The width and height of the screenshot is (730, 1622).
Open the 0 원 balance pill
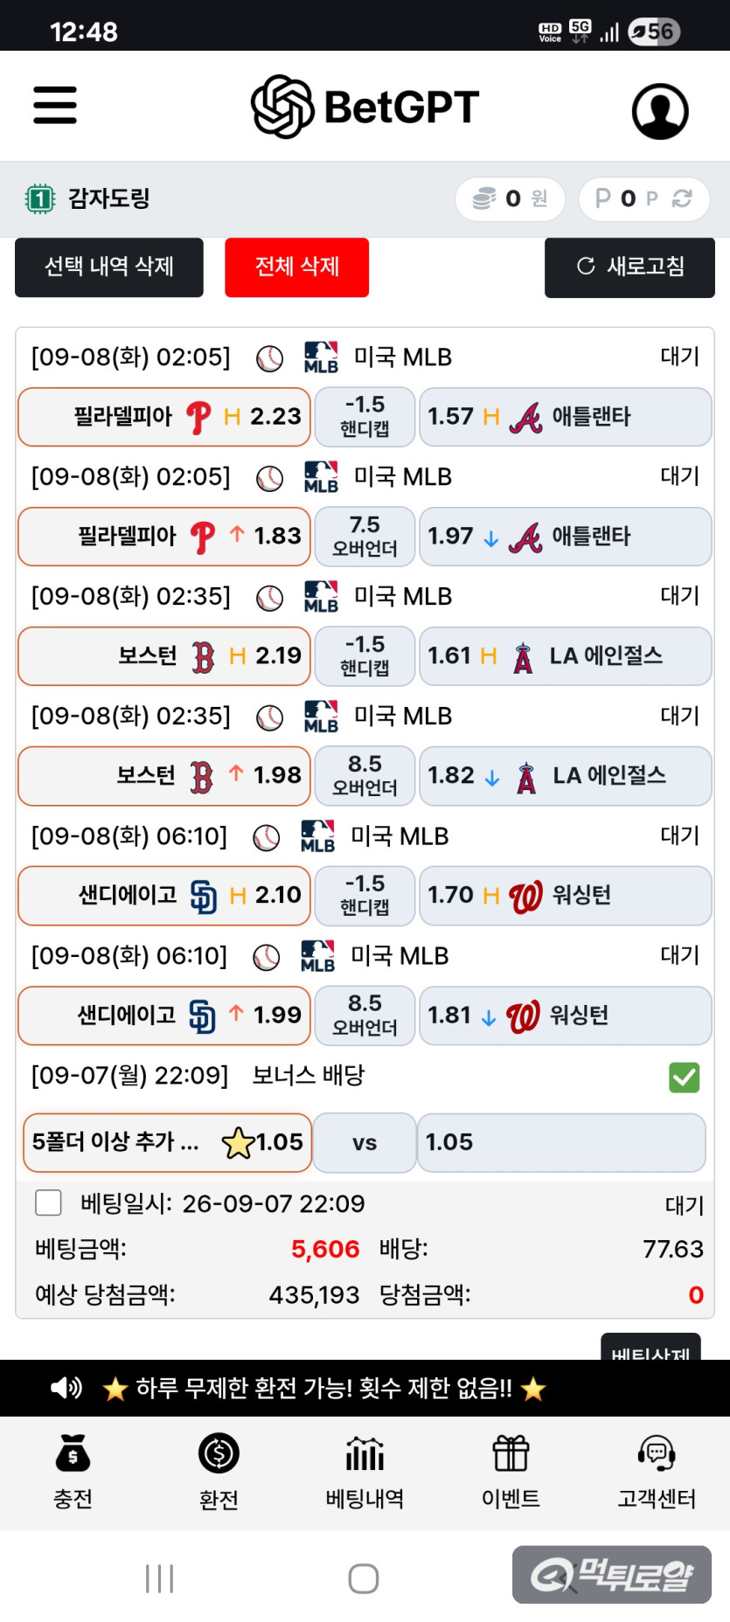click(x=511, y=199)
